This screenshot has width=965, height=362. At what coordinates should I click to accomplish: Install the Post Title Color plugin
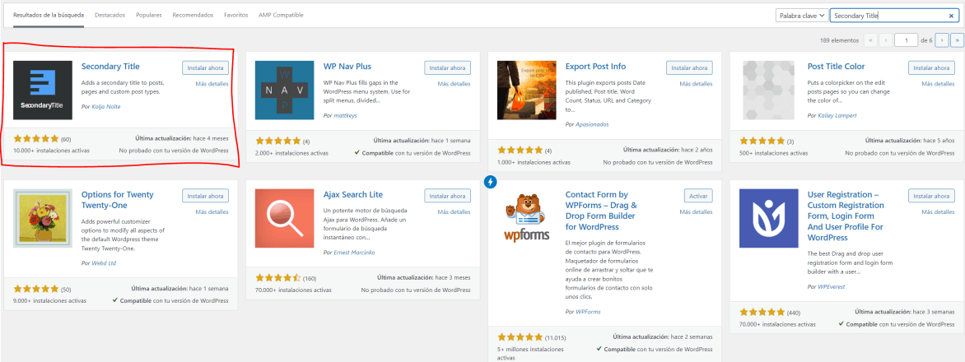click(x=932, y=67)
